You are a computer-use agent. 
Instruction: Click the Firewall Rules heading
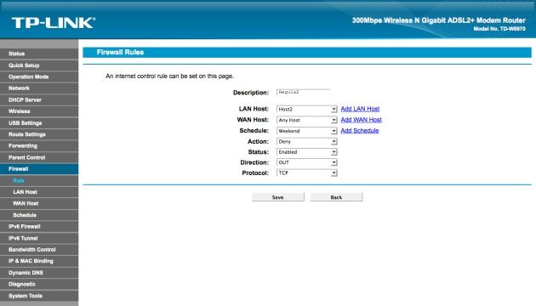coord(120,52)
